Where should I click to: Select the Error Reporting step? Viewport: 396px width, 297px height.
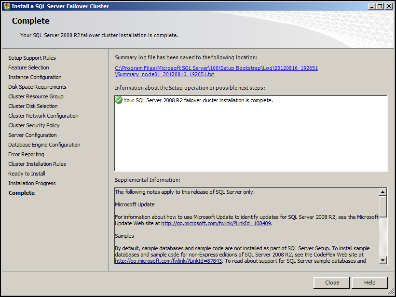pyautogui.click(x=26, y=154)
